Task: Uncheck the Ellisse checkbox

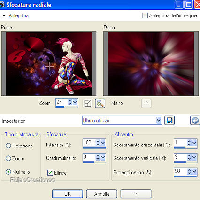Action: click(50, 173)
